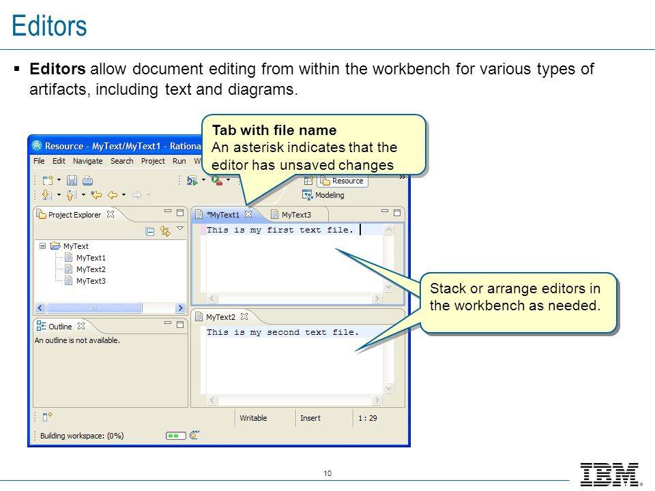Click the Insert mode status field

click(310, 418)
